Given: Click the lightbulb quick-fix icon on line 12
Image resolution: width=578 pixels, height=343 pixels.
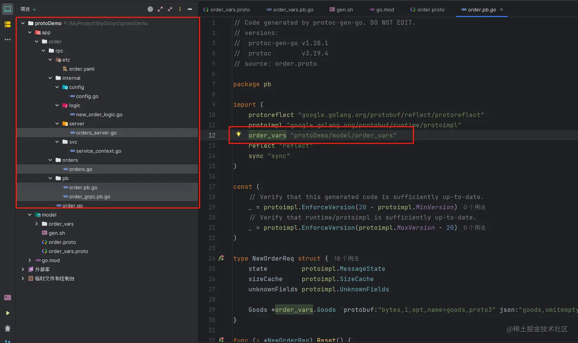Looking at the screenshot, I should click(x=239, y=134).
